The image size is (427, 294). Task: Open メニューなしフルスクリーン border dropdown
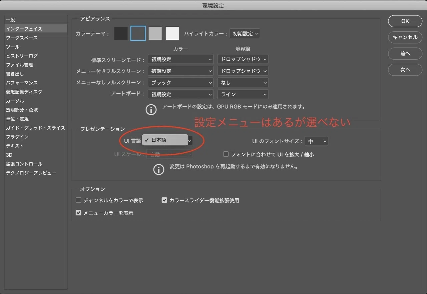(x=243, y=83)
